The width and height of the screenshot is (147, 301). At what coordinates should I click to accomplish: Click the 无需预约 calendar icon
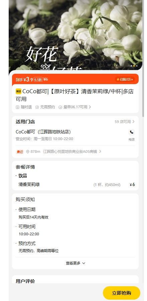click(x=37, y=107)
